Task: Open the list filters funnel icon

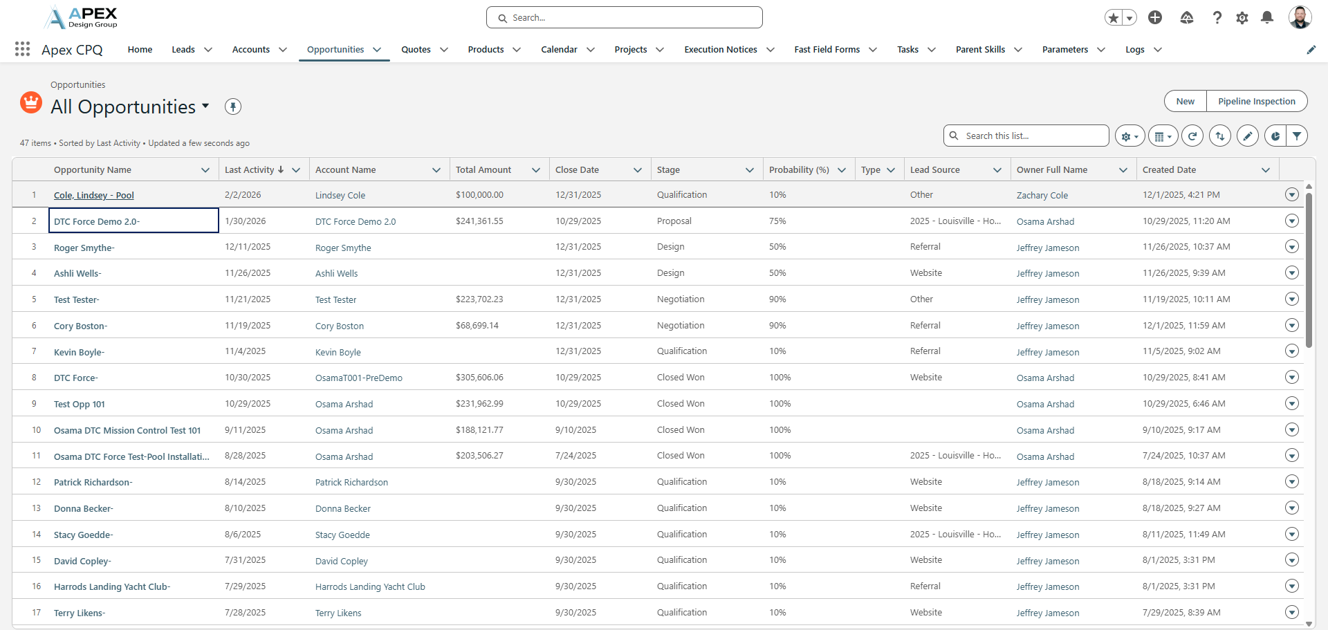Action: (x=1297, y=136)
